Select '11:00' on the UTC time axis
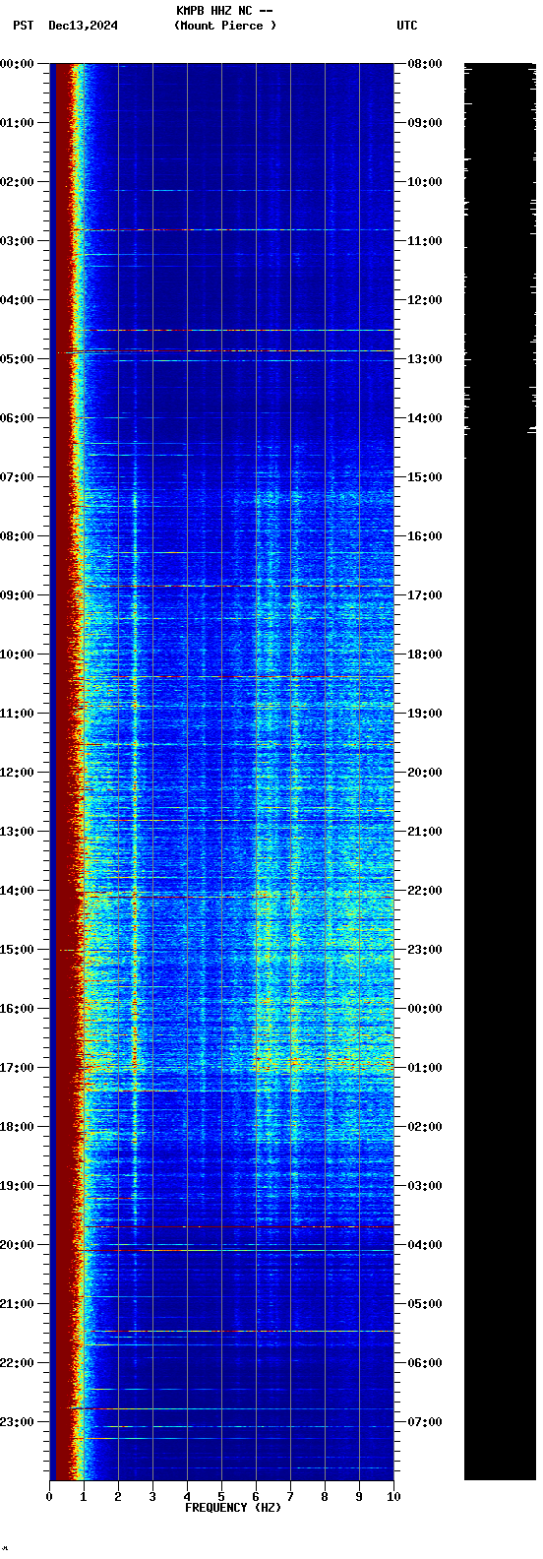Screen dimensions: 543x1559 (424, 241)
